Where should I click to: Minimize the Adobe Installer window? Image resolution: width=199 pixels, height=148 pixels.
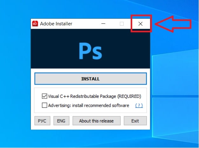click(x=103, y=24)
